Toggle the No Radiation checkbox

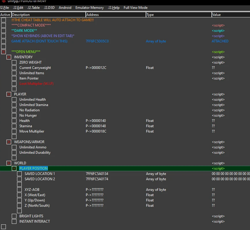coord(14,110)
